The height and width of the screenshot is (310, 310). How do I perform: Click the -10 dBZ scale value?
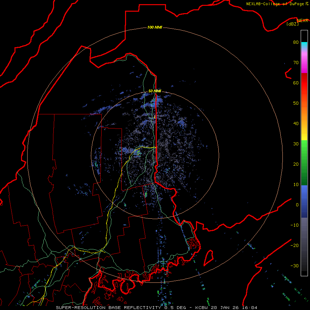coord(294,225)
